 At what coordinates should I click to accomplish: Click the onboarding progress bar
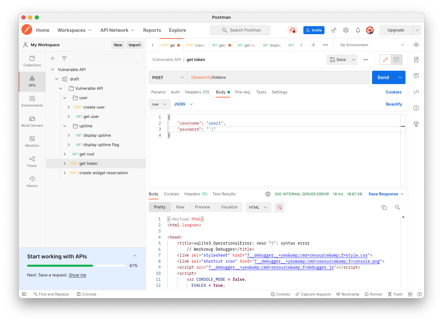click(76, 266)
